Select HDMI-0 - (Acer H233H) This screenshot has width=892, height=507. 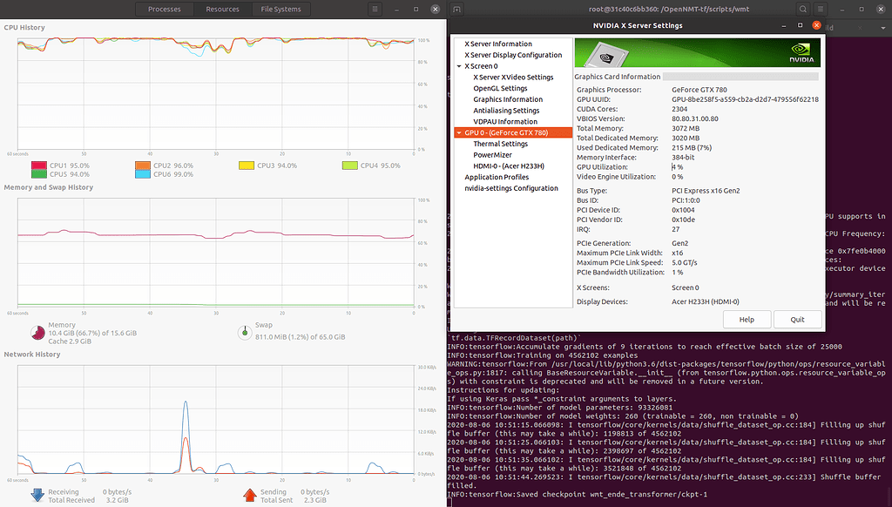coord(509,166)
